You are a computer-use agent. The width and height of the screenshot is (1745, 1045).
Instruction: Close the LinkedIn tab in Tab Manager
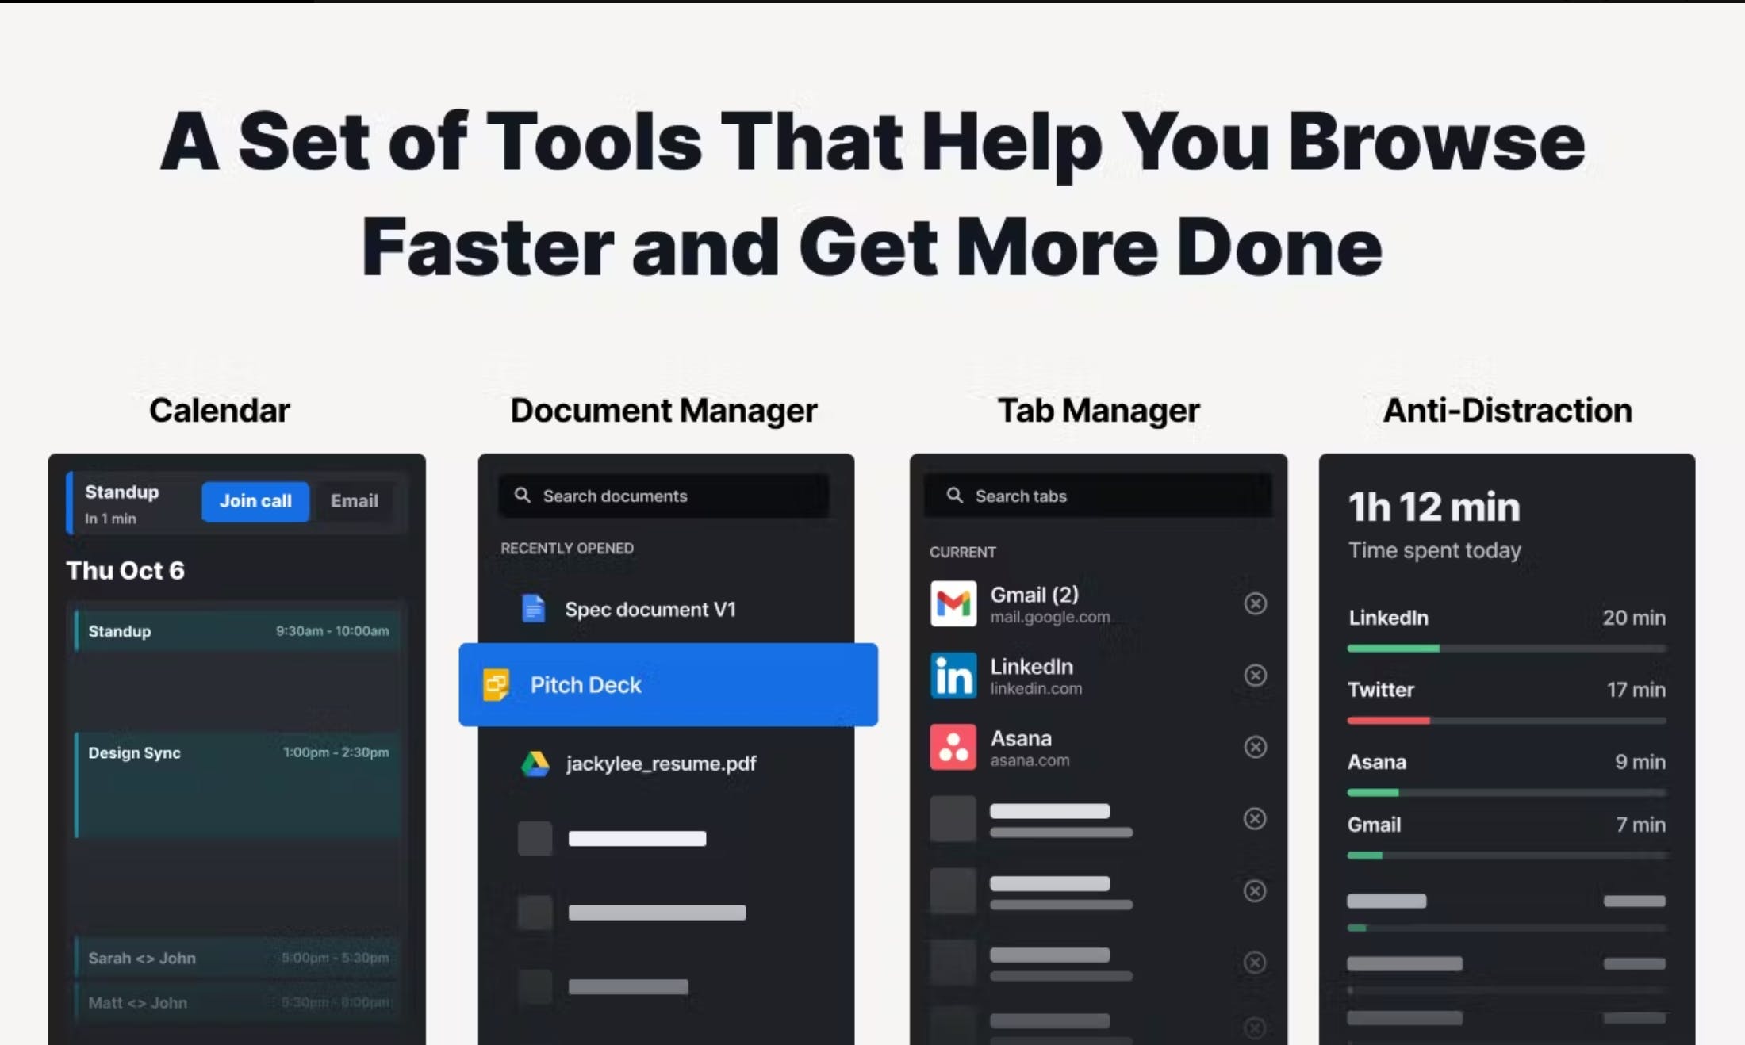tap(1256, 676)
